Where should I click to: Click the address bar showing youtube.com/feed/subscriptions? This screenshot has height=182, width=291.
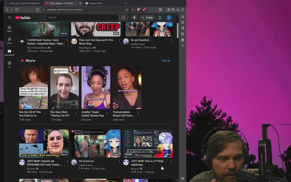pos(65,10)
